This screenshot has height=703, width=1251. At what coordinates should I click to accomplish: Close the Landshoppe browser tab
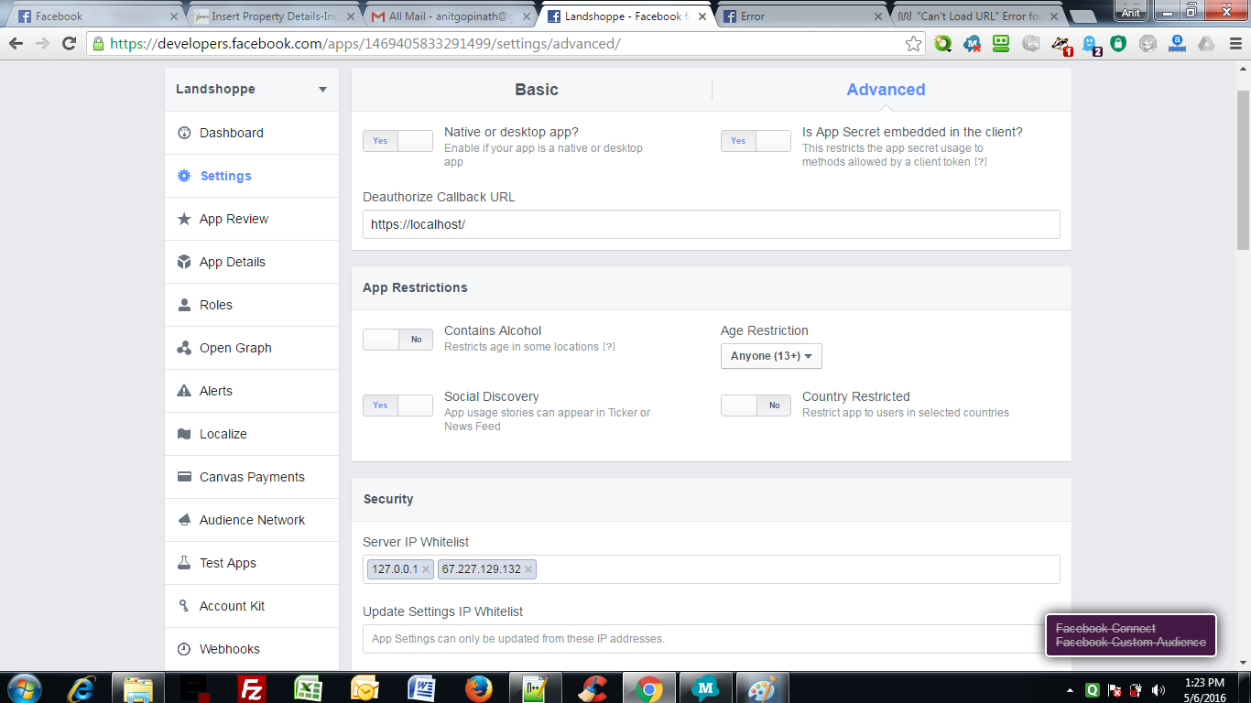[x=702, y=16]
